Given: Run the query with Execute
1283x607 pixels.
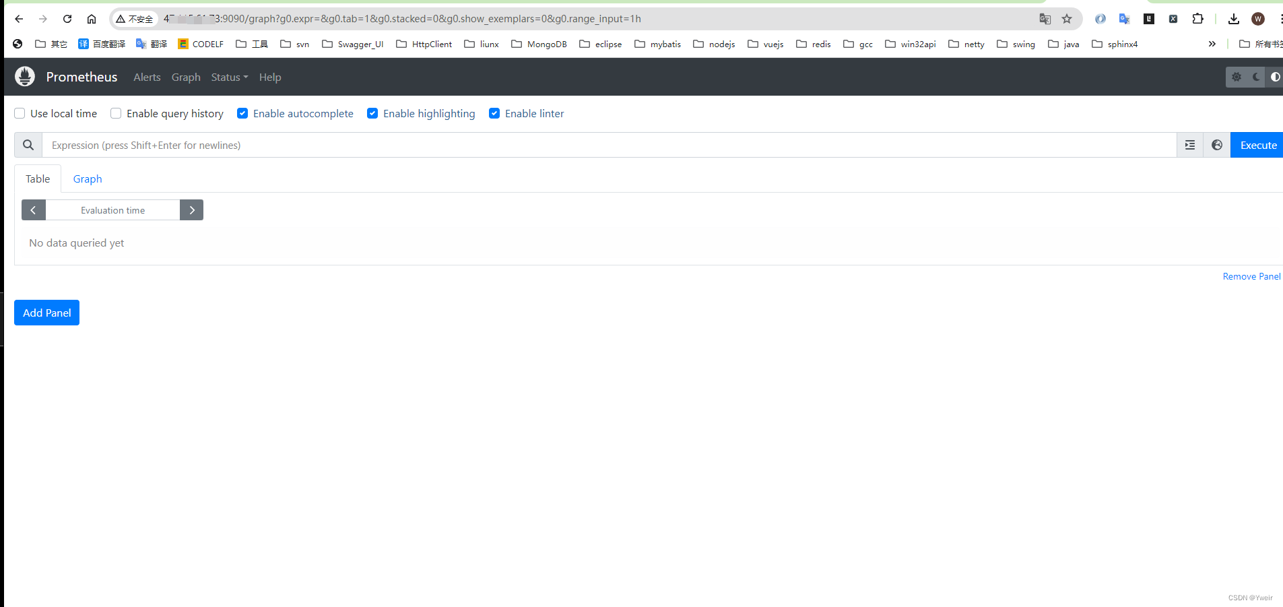Looking at the screenshot, I should point(1257,145).
